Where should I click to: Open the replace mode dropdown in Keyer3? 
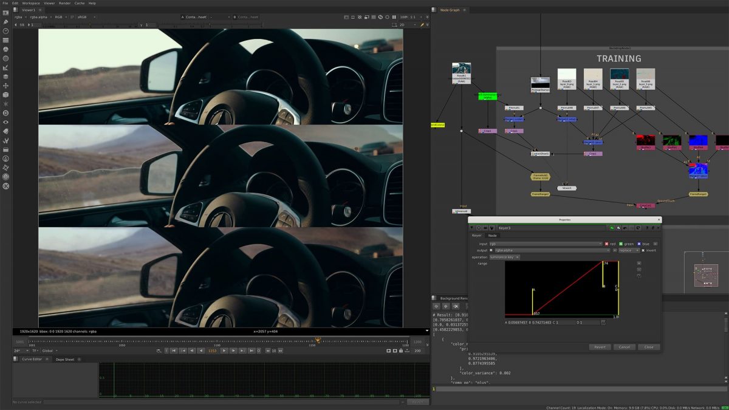tap(629, 250)
